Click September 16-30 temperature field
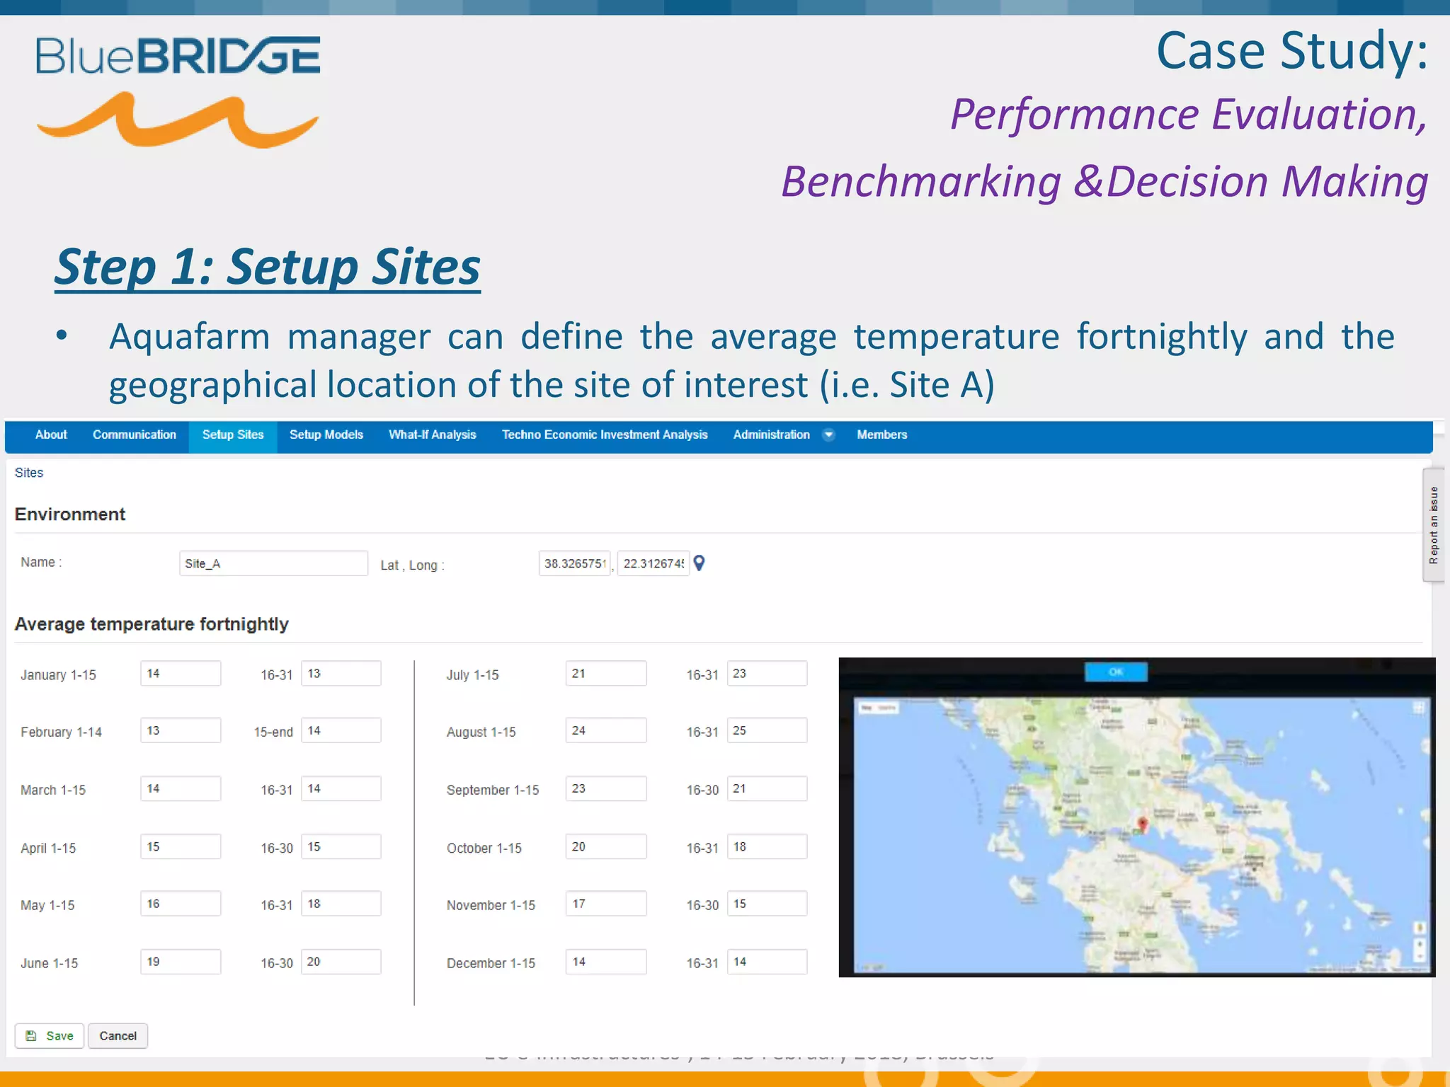Image resolution: width=1450 pixels, height=1087 pixels. point(767,788)
